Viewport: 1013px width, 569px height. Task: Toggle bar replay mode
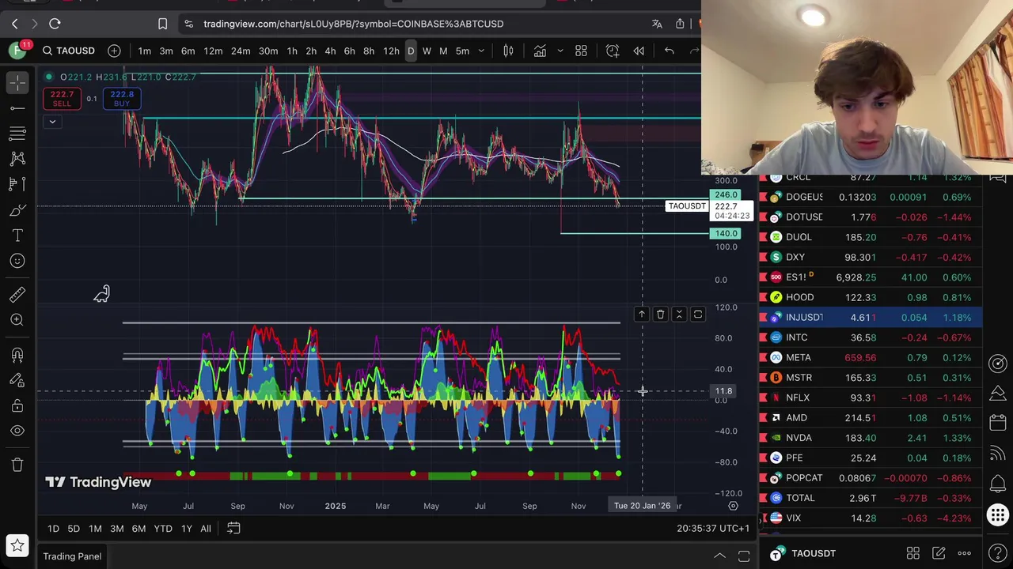[x=639, y=51]
